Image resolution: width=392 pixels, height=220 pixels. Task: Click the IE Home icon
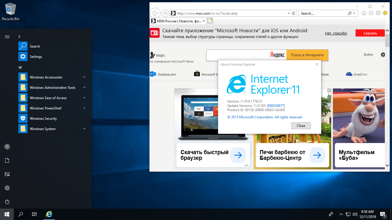pos(364,13)
